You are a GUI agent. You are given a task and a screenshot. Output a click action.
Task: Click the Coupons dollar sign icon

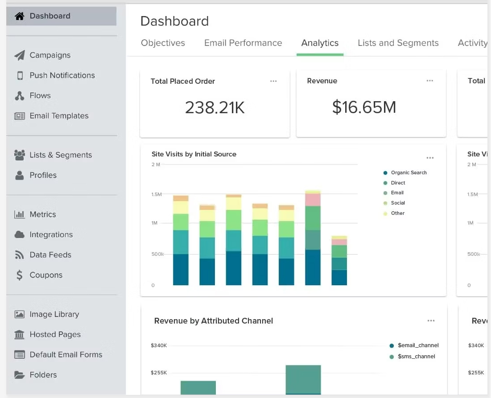coord(19,275)
